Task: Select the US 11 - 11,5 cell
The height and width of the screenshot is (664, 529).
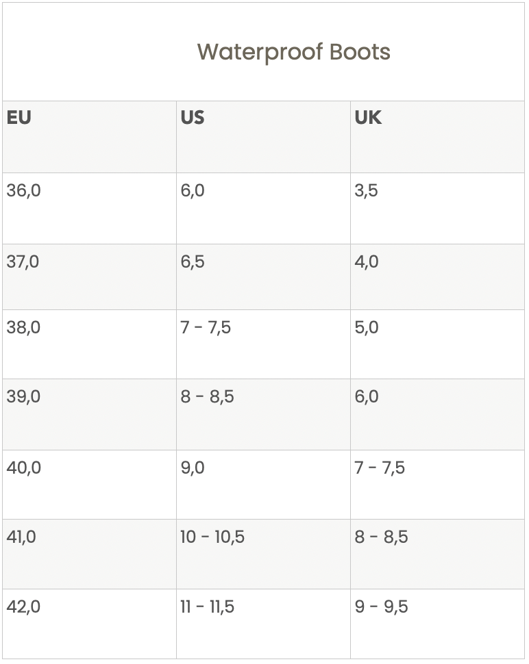Action: [207, 606]
